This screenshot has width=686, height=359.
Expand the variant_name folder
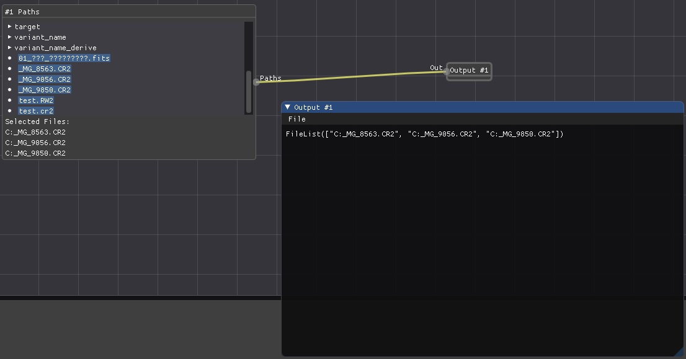[10, 37]
